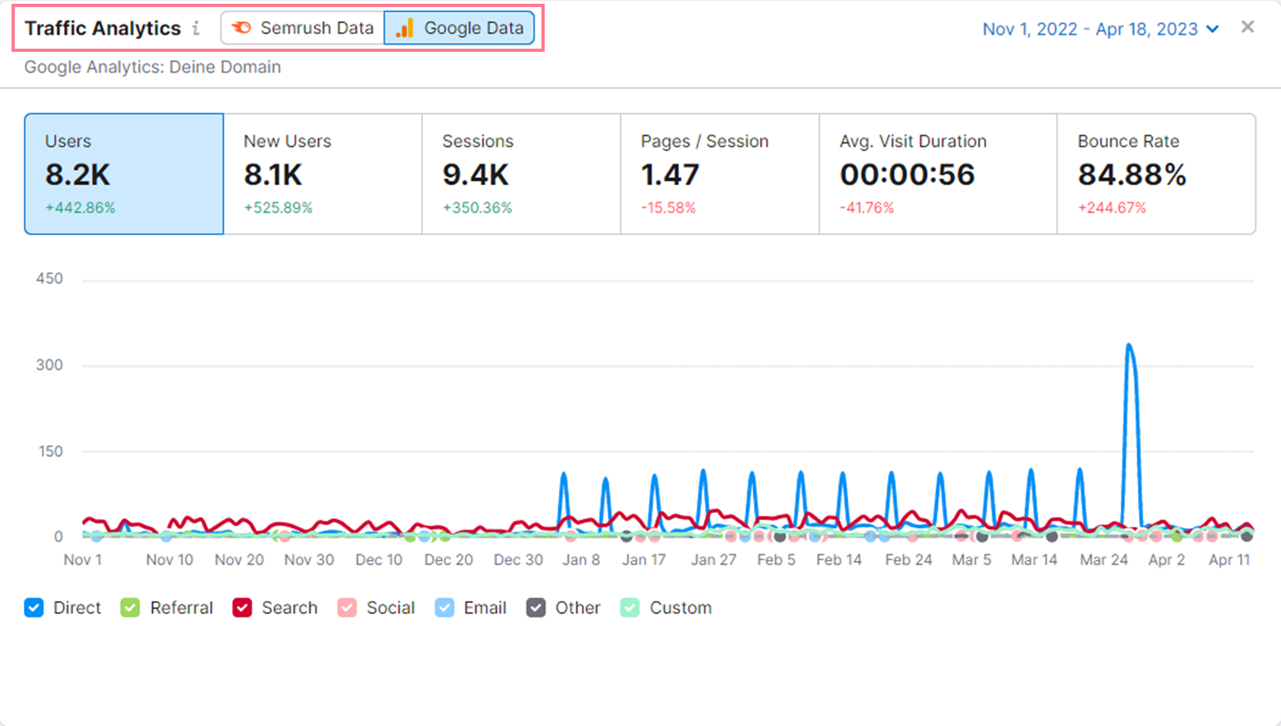Click the -15.58% Pages per Session change
1281x726 pixels.
pyautogui.click(x=668, y=207)
